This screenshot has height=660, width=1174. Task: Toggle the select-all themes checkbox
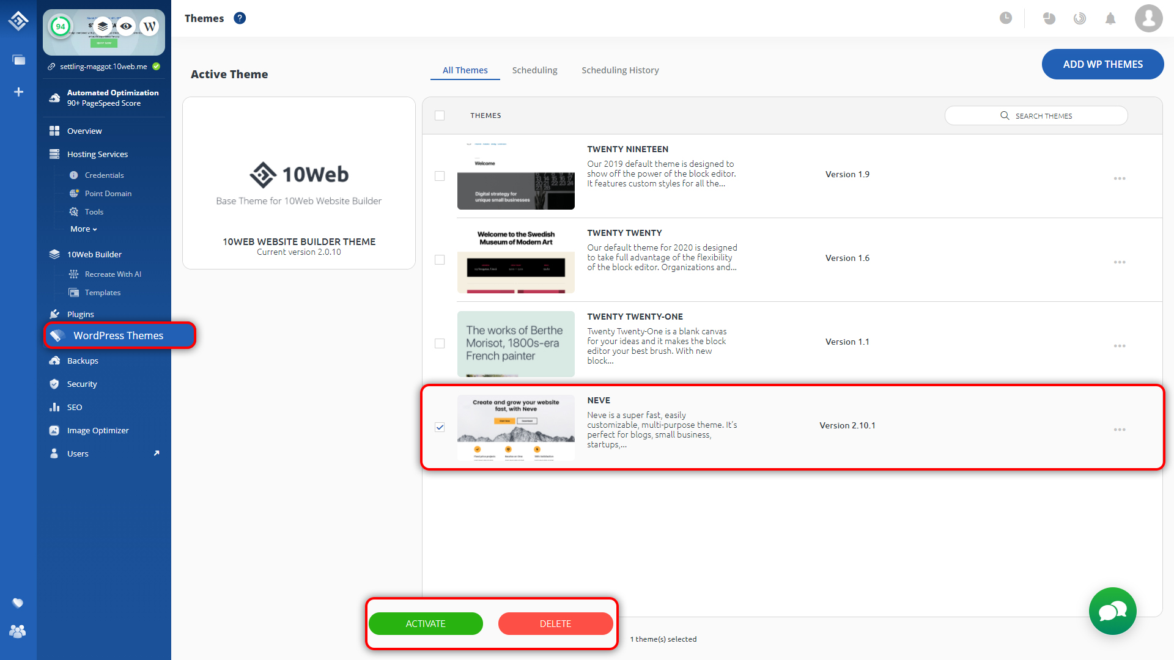(x=440, y=116)
